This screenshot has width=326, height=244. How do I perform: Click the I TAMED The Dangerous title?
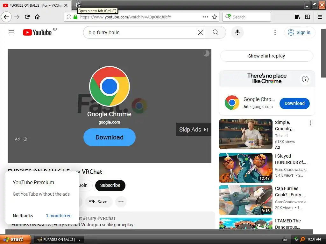(x=288, y=224)
